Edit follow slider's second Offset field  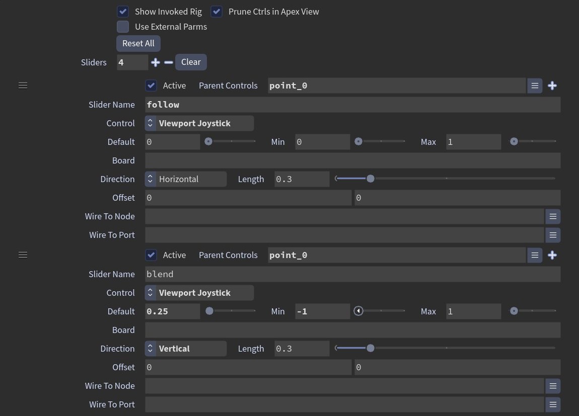click(x=458, y=198)
